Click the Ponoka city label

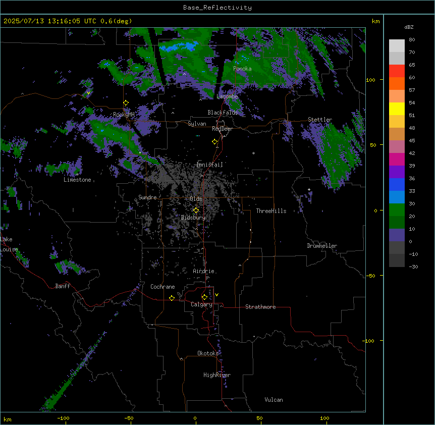(x=242, y=69)
